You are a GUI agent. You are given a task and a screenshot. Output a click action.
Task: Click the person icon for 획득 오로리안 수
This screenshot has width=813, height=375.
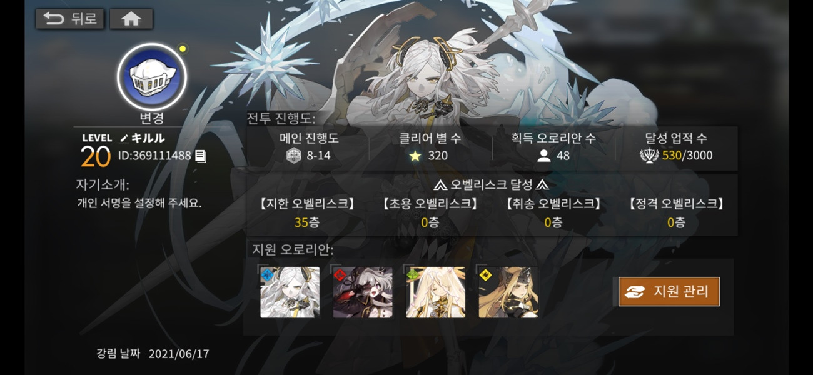543,156
